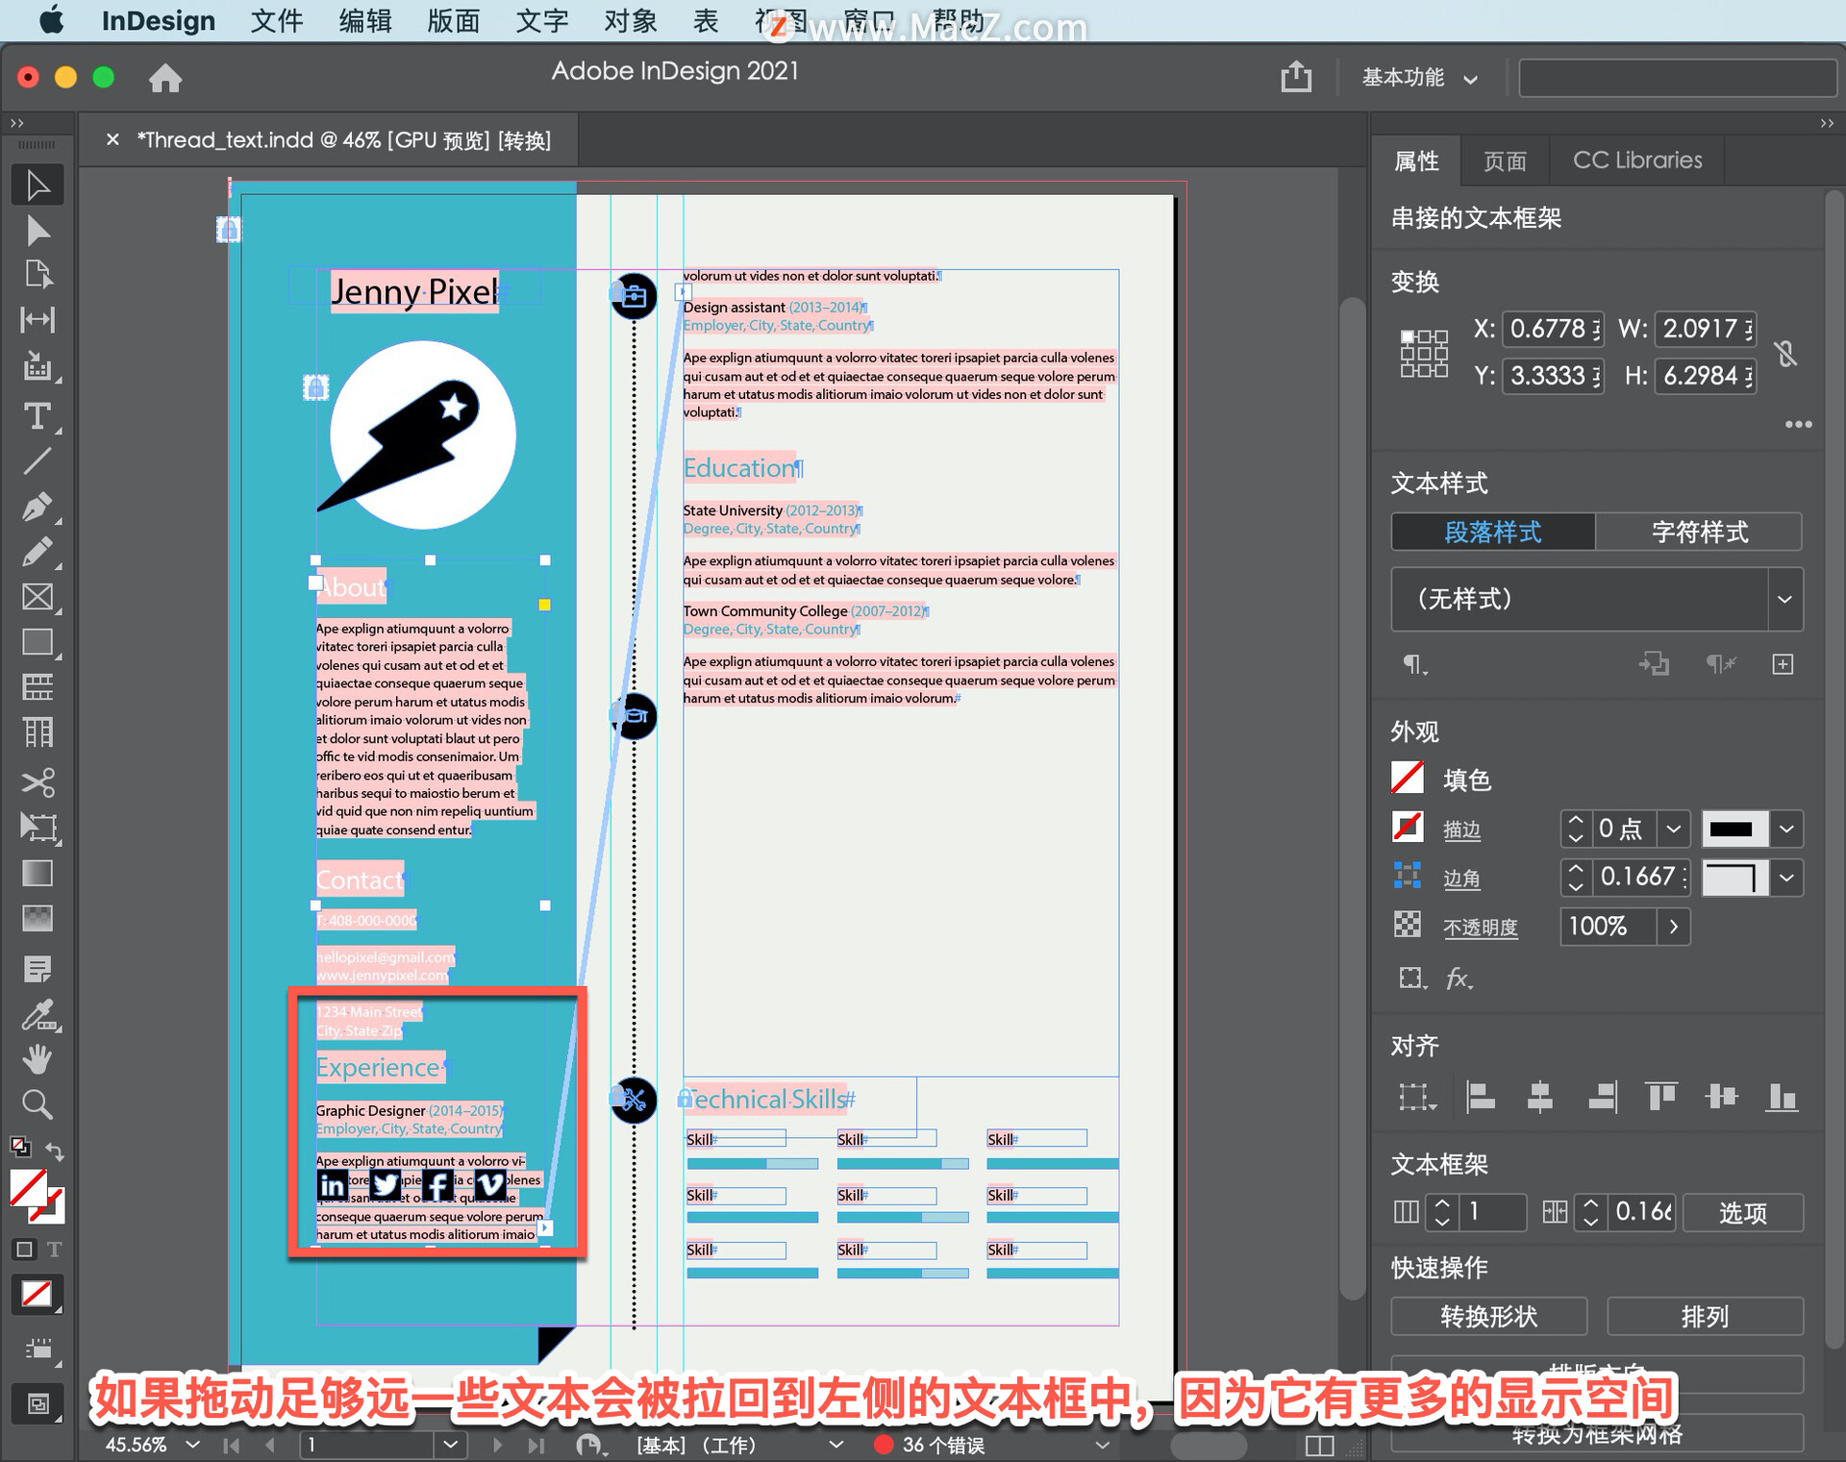
Task: Select the Scissors tool
Action: click(x=37, y=782)
